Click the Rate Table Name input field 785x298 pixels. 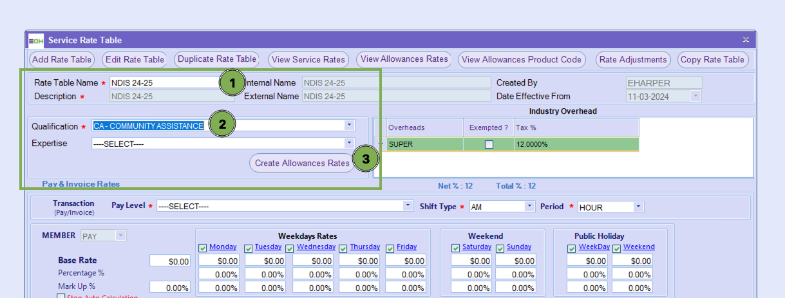[x=164, y=83]
